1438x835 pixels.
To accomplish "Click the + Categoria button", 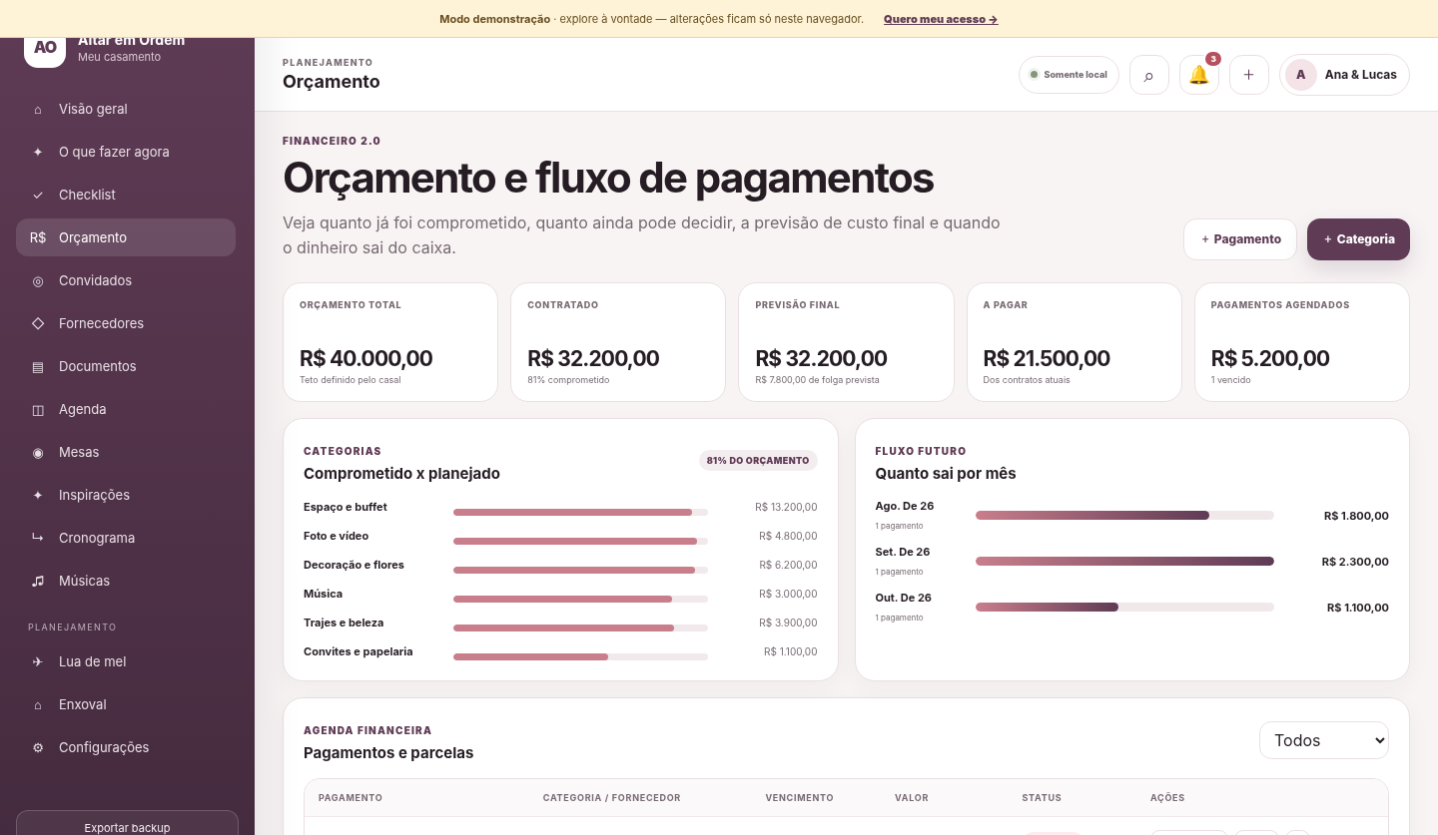I will click(1358, 239).
